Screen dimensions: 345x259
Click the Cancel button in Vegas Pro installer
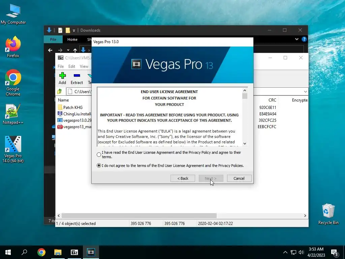pyautogui.click(x=239, y=178)
